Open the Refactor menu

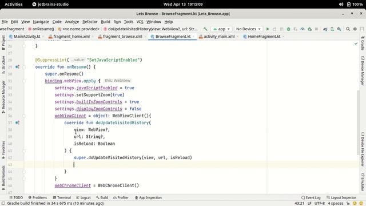pyautogui.click(x=90, y=22)
